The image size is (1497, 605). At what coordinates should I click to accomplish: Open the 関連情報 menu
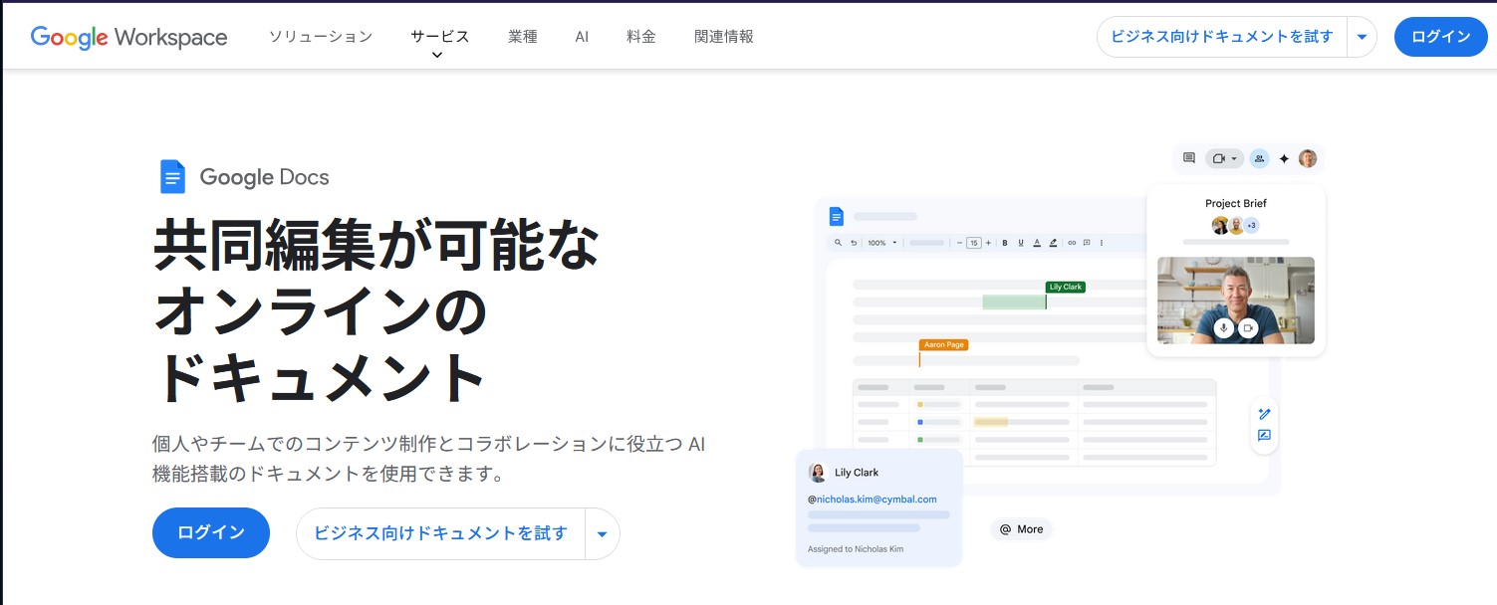[x=724, y=37]
